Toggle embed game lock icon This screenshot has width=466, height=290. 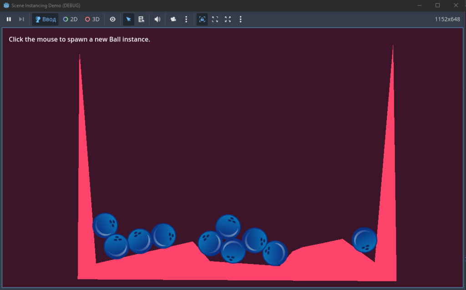point(202,19)
